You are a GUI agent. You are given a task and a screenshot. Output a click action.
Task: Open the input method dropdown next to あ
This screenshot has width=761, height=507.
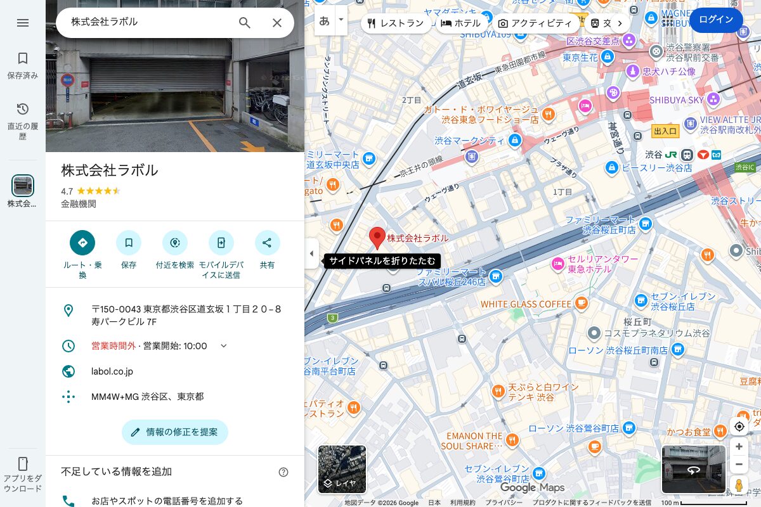[341, 20]
